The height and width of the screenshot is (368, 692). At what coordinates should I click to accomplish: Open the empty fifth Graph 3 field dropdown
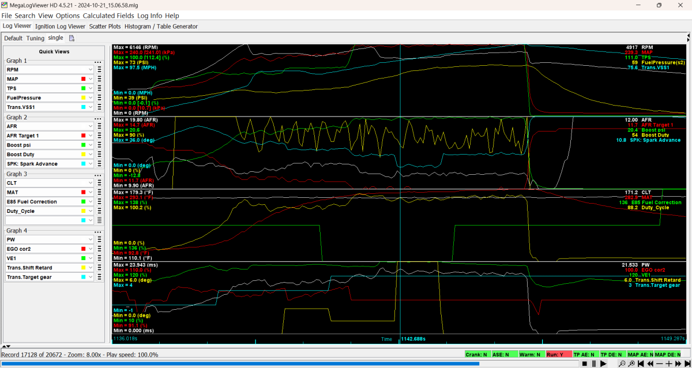point(91,220)
